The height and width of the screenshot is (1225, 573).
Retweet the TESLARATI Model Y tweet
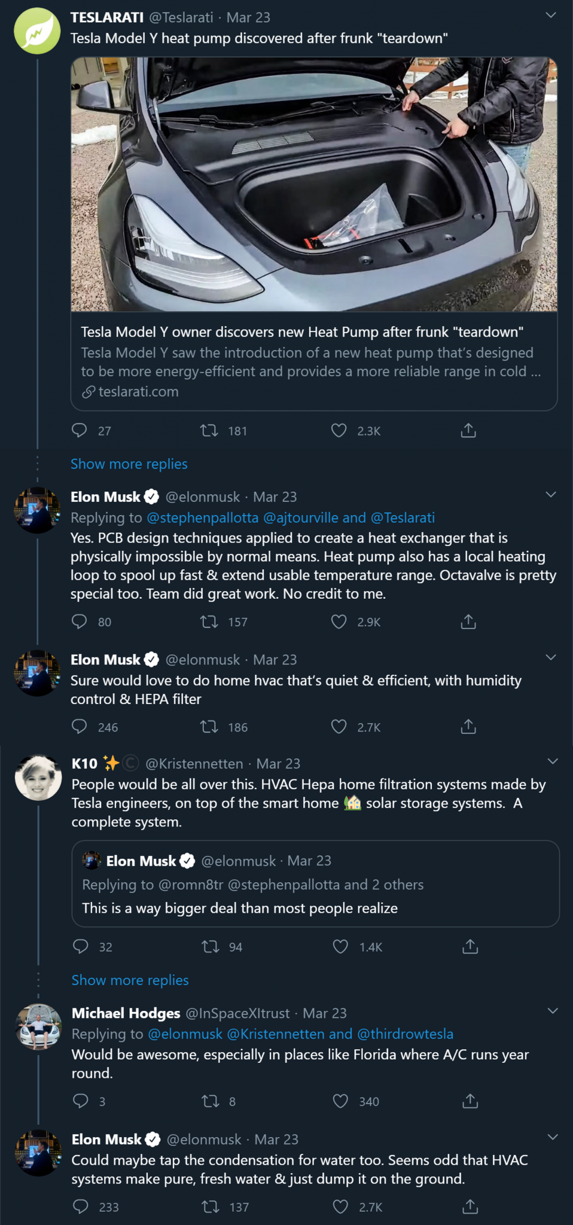[x=209, y=431]
